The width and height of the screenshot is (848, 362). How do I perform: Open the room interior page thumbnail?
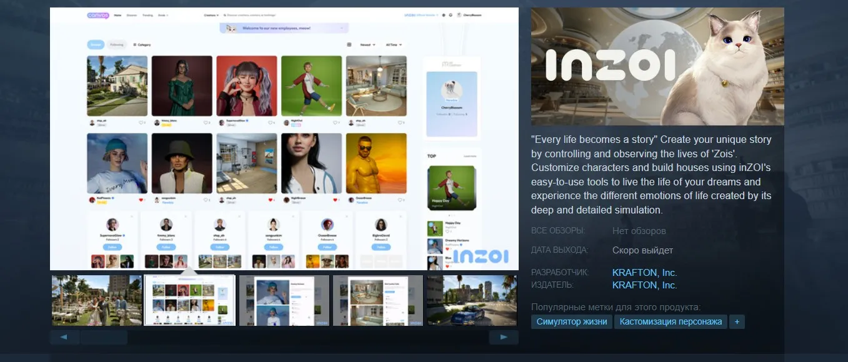(378, 300)
